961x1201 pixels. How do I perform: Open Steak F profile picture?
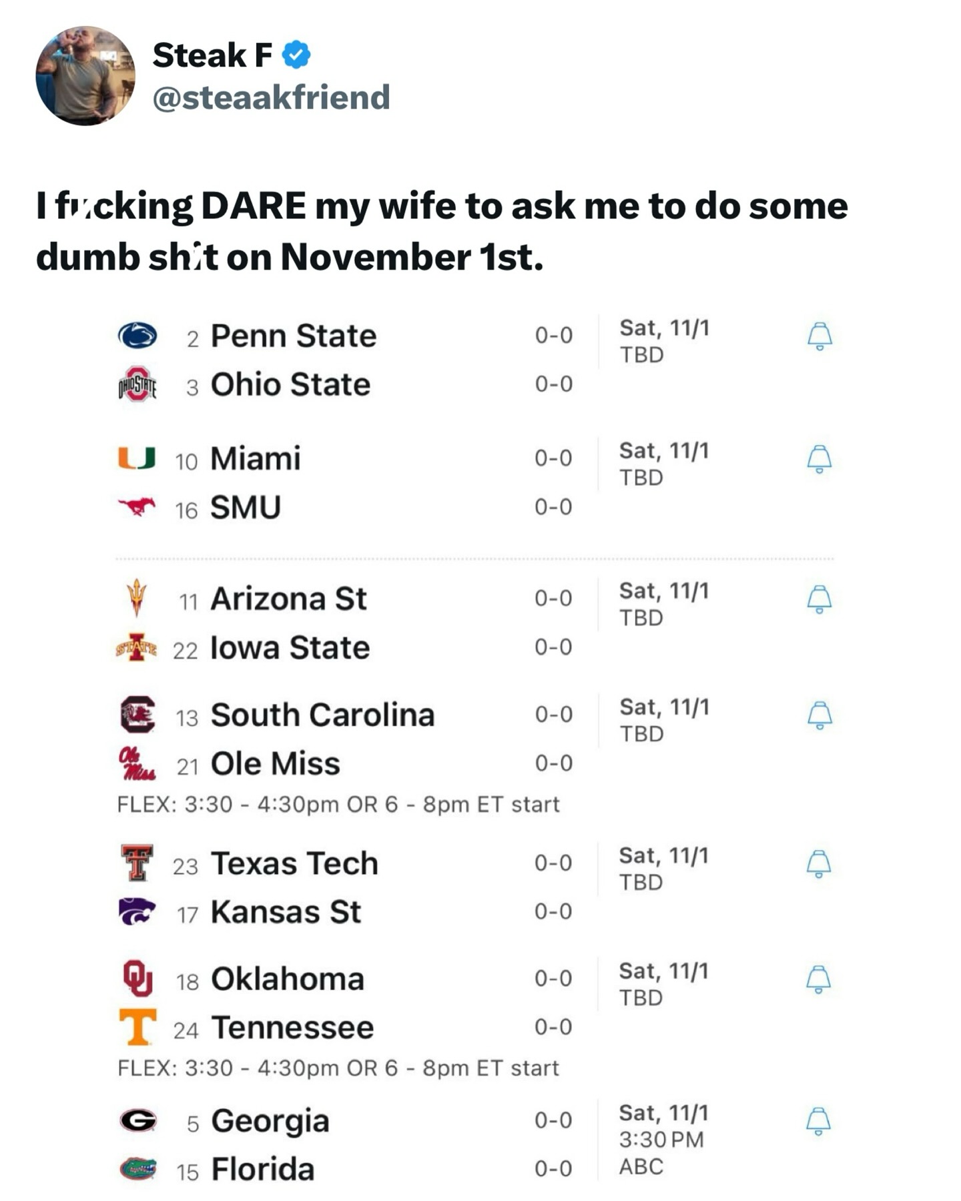tap(85, 76)
